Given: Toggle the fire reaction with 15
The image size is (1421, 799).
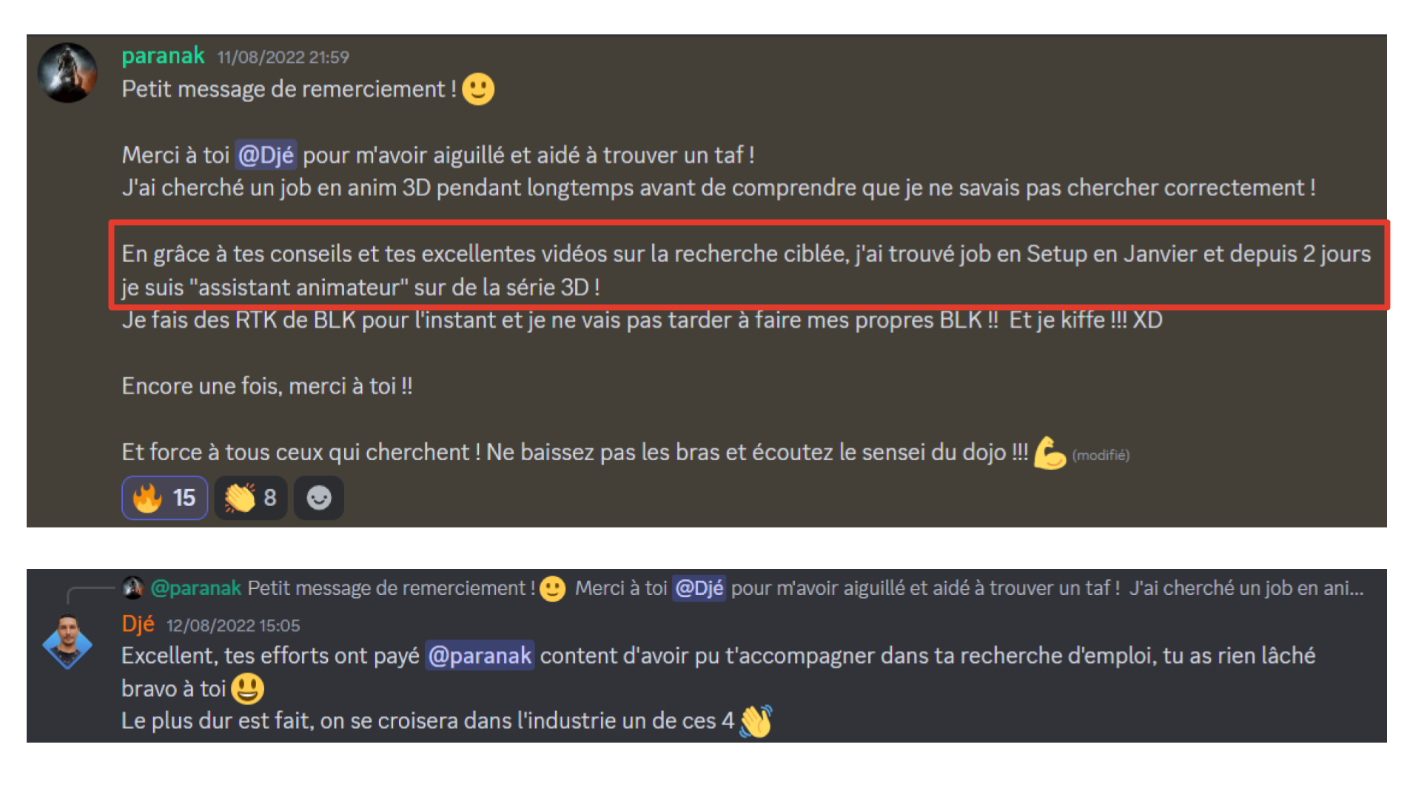Looking at the screenshot, I should (164, 498).
